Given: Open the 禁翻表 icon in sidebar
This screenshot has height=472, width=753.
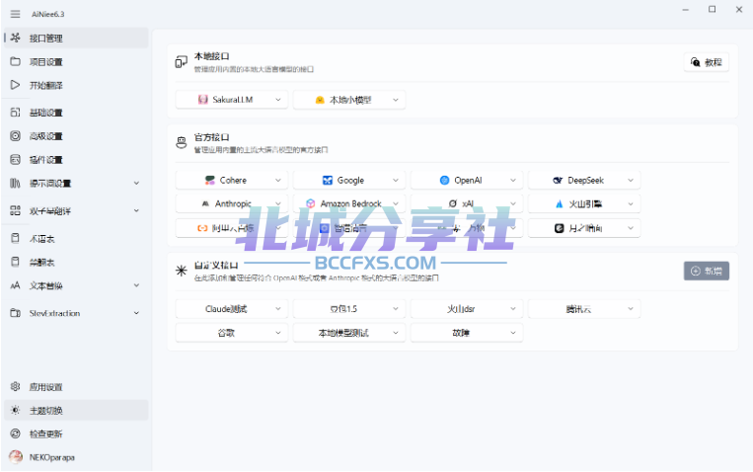Looking at the screenshot, I should (x=16, y=262).
